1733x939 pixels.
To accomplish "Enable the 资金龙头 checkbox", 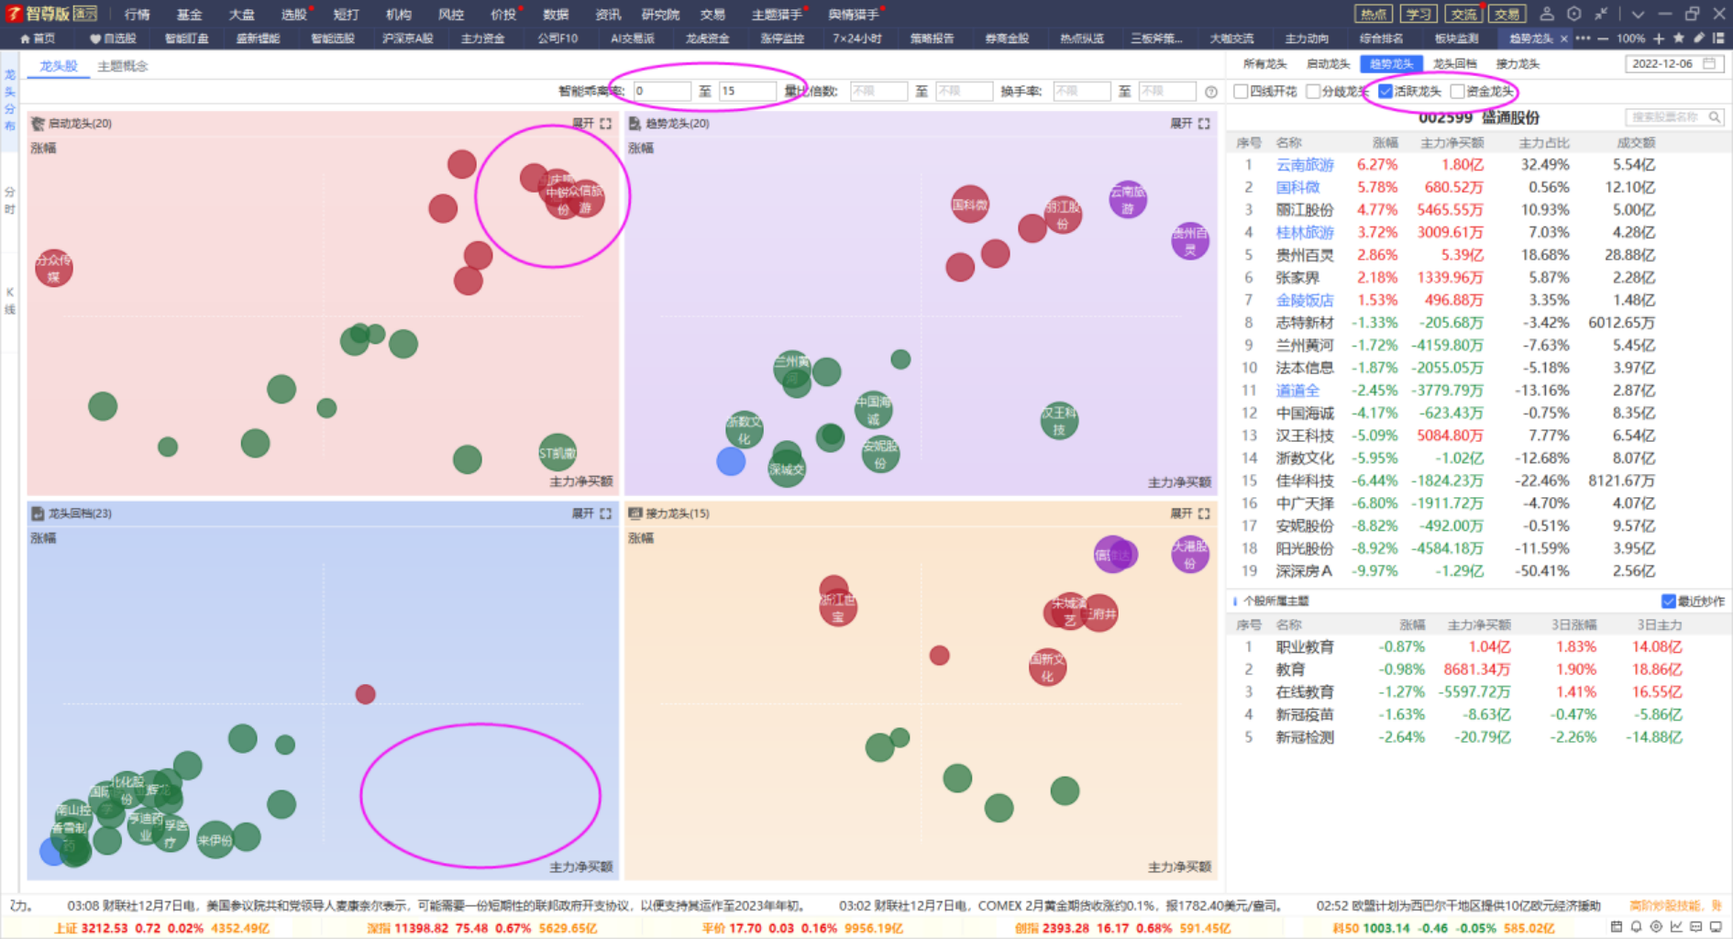I will click(x=1457, y=91).
